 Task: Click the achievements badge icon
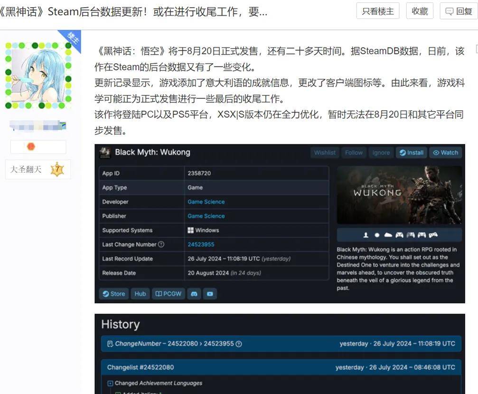coord(377,235)
